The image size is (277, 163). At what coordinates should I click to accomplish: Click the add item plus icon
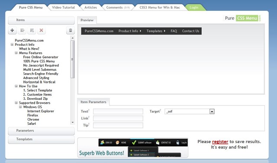coord(12,30)
